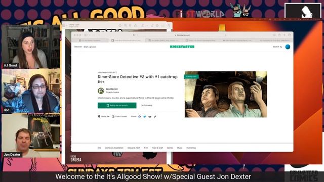Open Comics & Illustration footer category

pyautogui.click(x=114, y=148)
